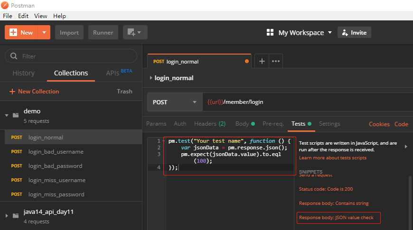Image resolution: width=413 pixels, height=230 pixels.
Task: Collapse the demo collection
Action: point(7,115)
